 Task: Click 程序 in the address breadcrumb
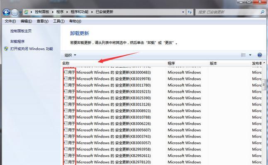pos(60,12)
